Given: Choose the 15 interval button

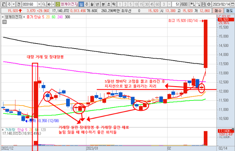Looking at the screenshot, I should point(141,4).
